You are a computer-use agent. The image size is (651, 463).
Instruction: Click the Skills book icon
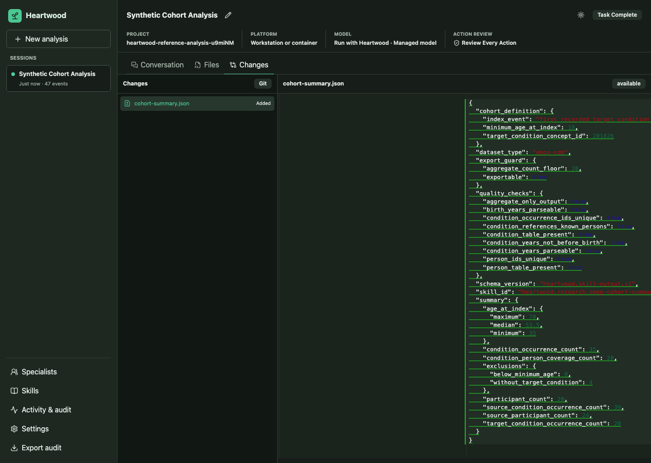14,391
